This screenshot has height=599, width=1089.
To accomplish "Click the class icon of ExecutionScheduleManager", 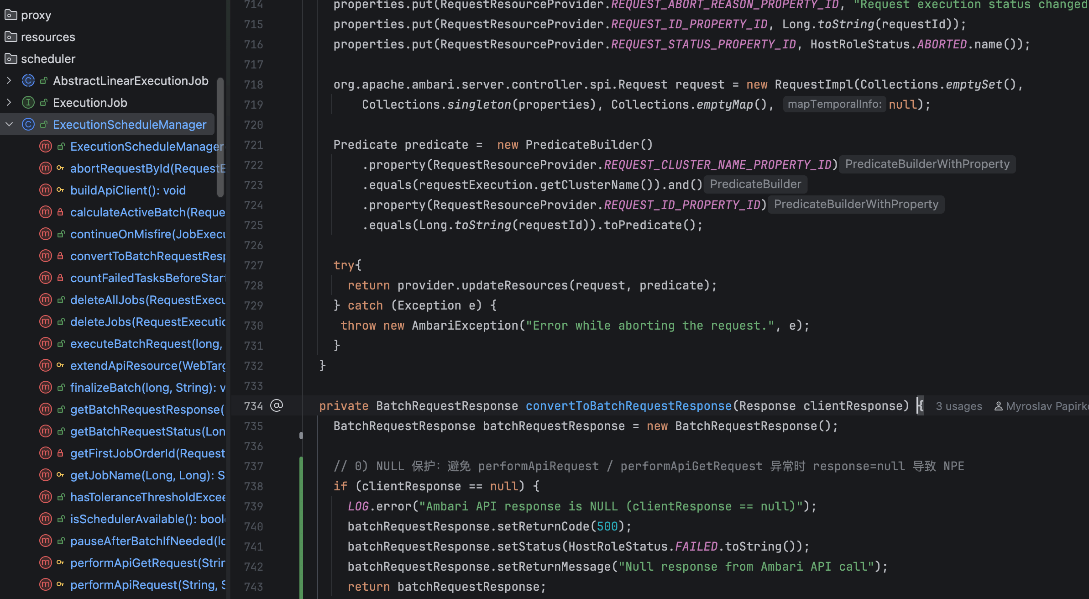I will (x=28, y=125).
